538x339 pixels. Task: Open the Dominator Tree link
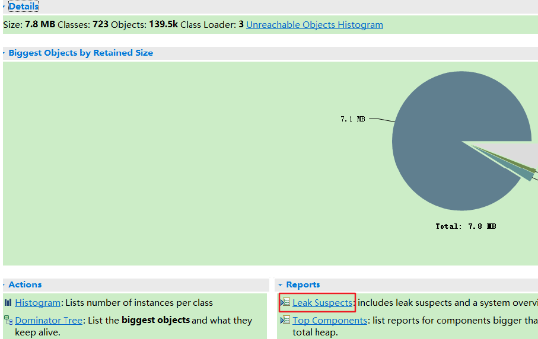[x=49, y=320]
